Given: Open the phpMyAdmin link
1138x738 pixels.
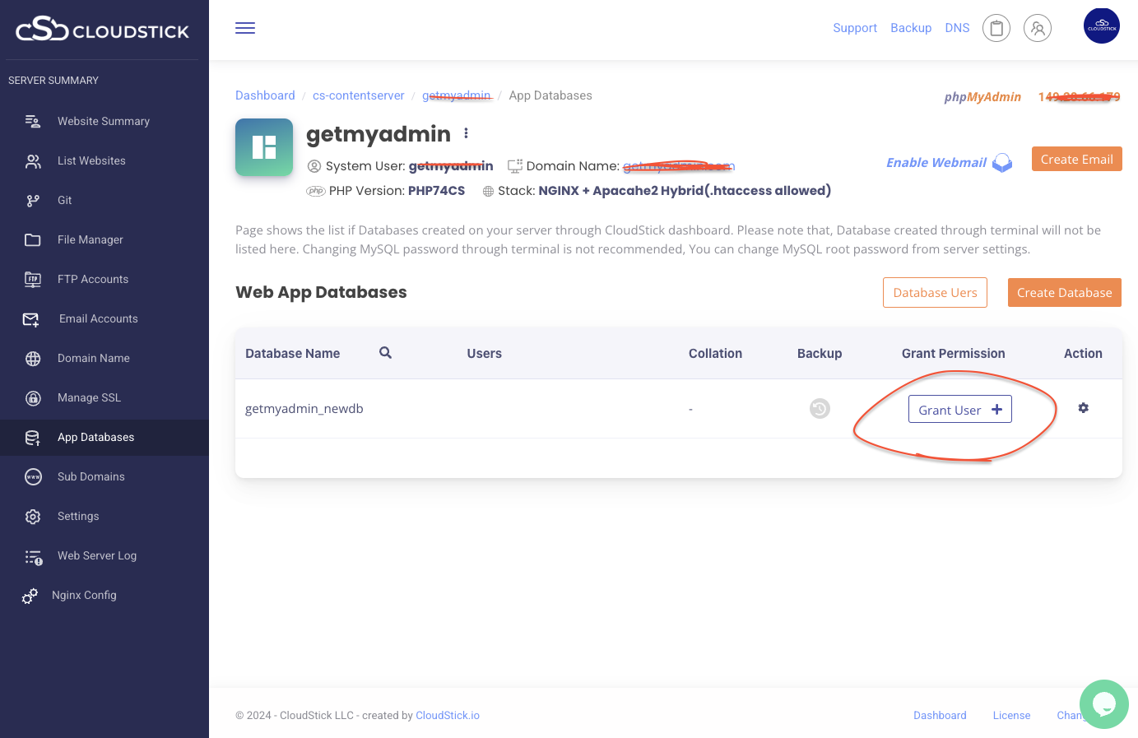Looking at the screenshot, I should (982, 97).
